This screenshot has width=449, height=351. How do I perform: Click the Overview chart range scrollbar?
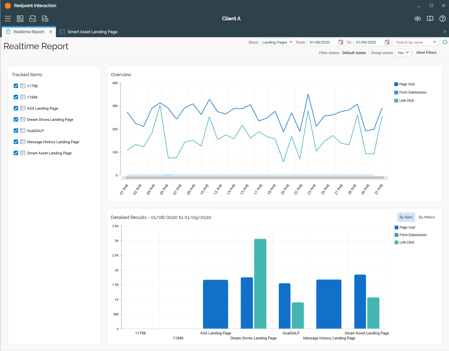click(x=255, y=178)
